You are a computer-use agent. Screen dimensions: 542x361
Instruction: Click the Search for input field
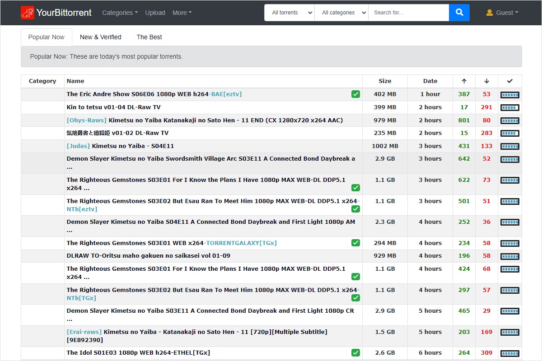(409, 13)
